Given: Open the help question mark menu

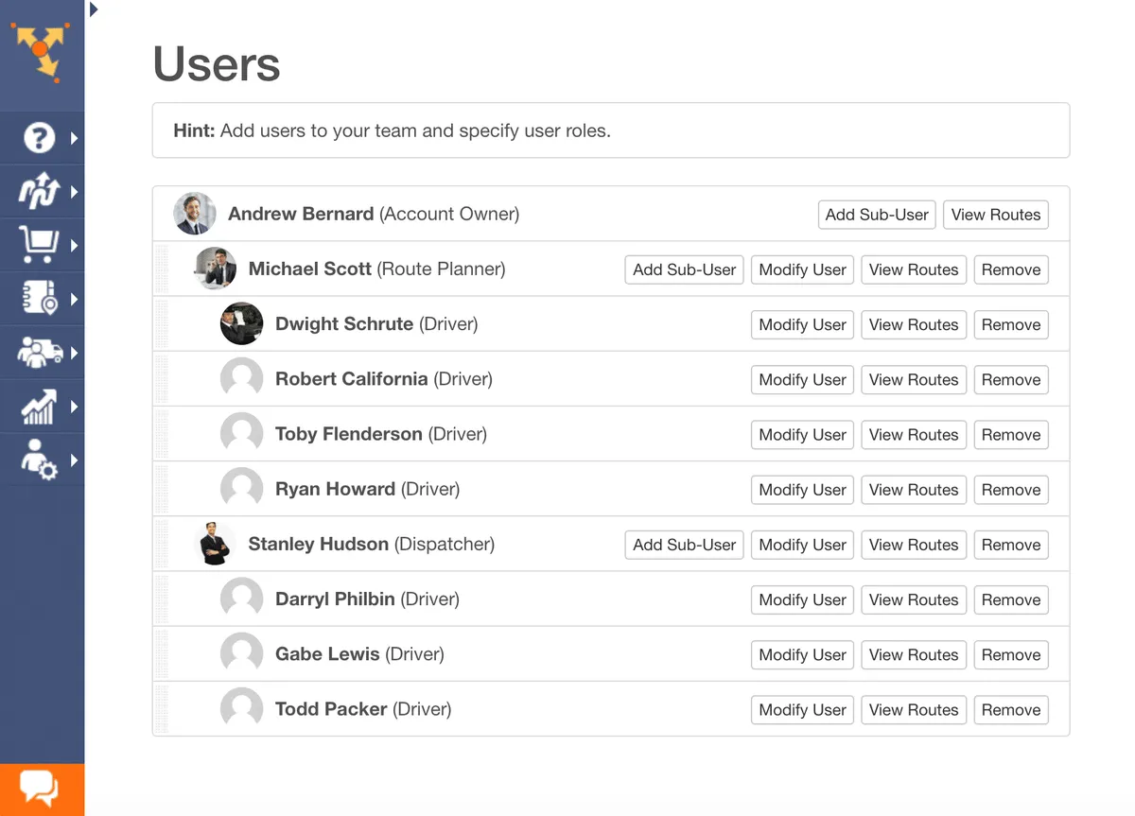Looking at the screenshot, I should tap(39, 138).
